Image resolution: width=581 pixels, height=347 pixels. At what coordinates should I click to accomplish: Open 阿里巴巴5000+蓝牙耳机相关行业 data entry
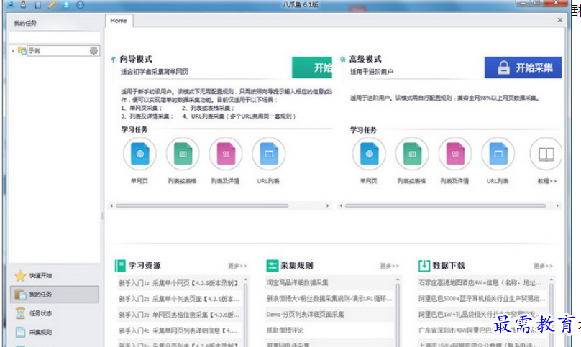coord(482,298)
